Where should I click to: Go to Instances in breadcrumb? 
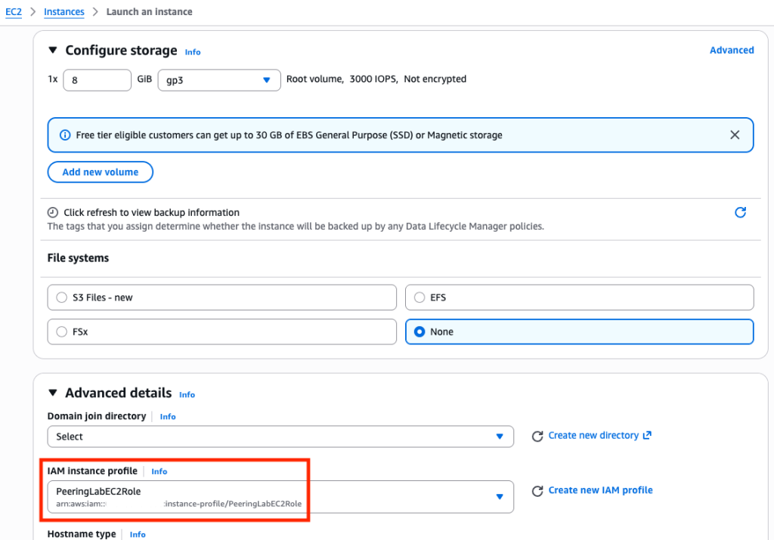pos(64,12)
